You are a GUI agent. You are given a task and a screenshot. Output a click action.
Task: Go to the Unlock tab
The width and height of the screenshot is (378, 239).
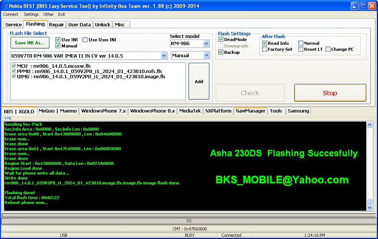[103, 24]
